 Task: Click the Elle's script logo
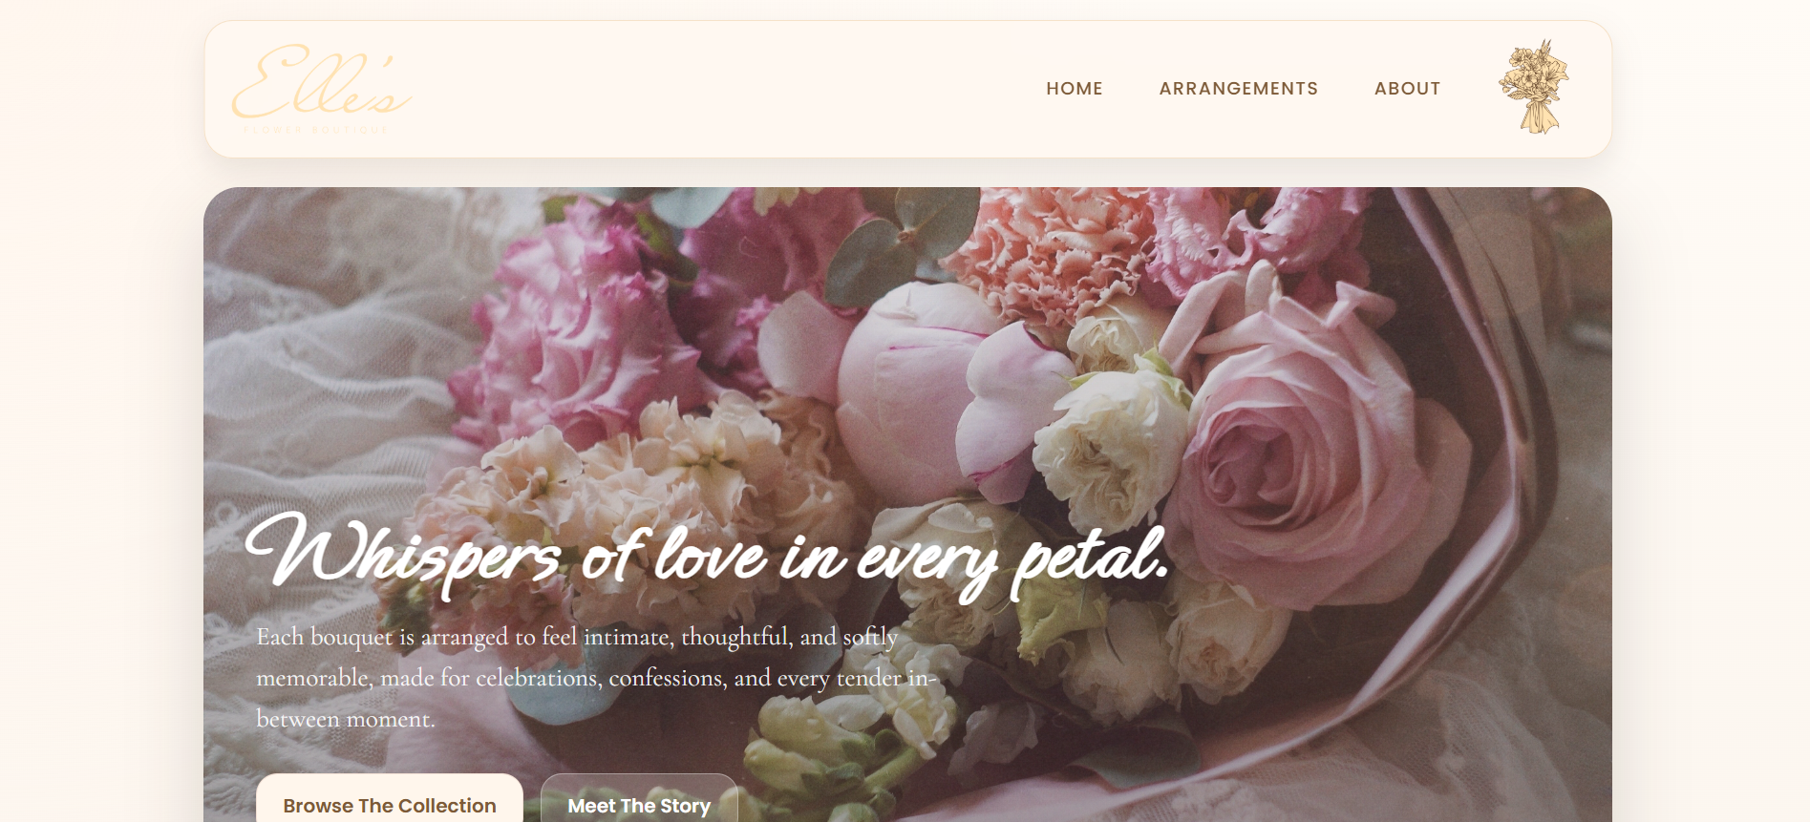click(322, 83)
